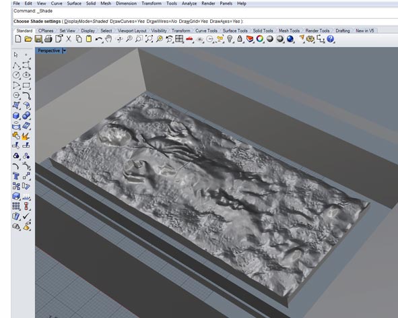Open the Text object tool

point(16,176)
